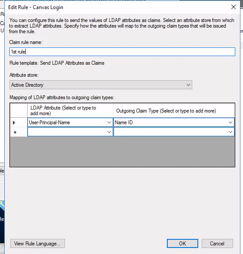Click the 'Claim rule name:' label

click(x=26, y=42)
